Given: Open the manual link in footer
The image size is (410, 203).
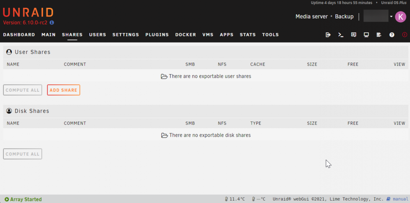Looking at the screenshot, I should coord(400,199).
